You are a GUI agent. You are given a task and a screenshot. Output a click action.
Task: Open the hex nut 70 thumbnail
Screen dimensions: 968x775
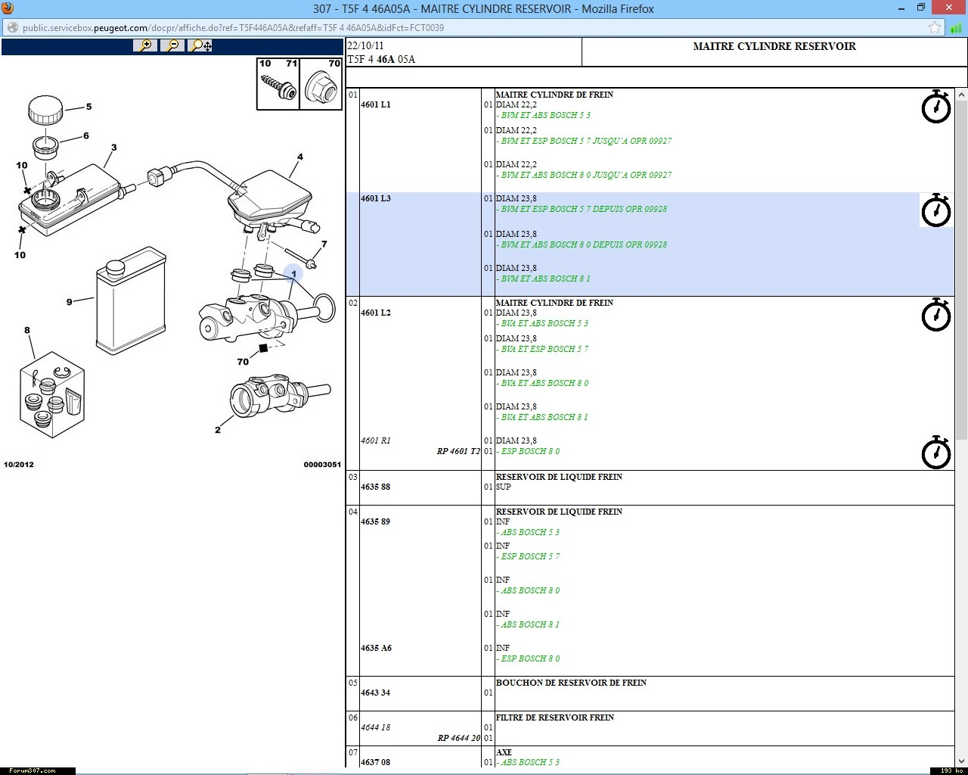tap(321, 85)
